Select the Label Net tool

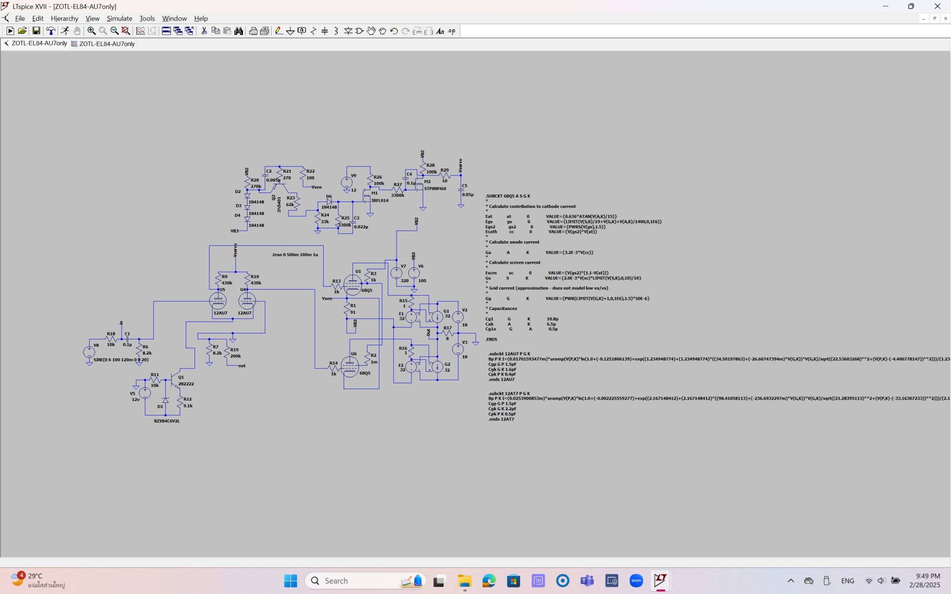(302, 31)
